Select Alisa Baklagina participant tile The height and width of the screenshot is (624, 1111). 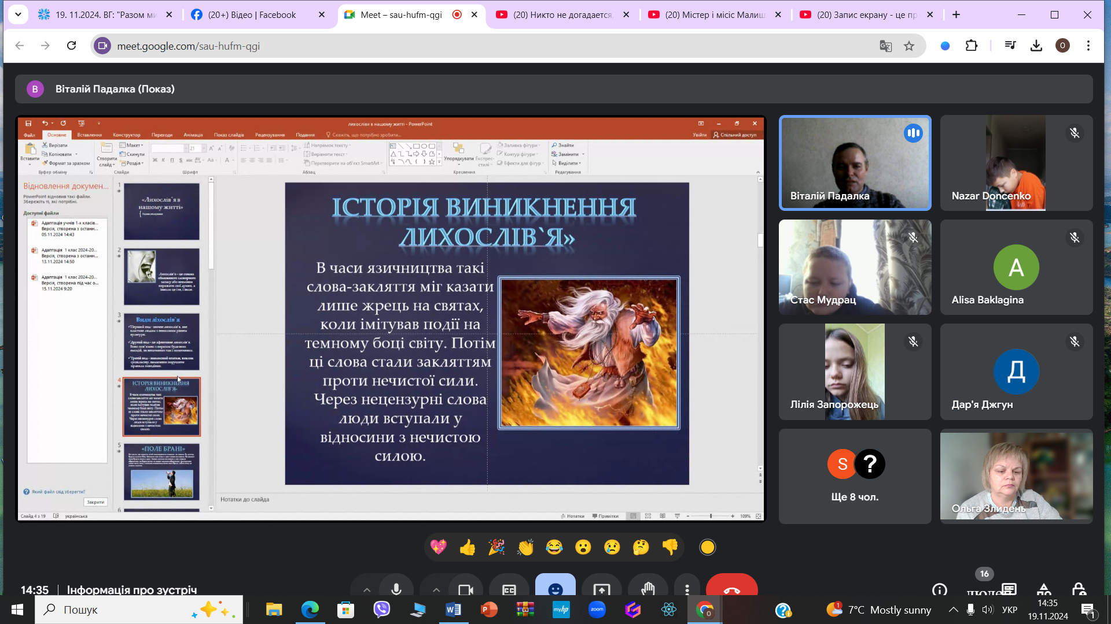[1016, 267]
